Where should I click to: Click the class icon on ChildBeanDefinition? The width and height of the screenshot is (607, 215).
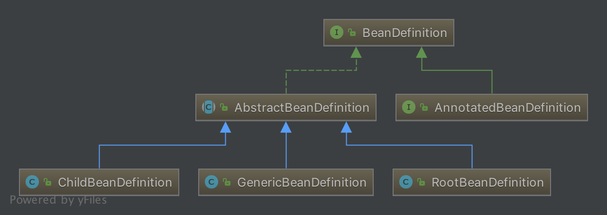(32, 182)
